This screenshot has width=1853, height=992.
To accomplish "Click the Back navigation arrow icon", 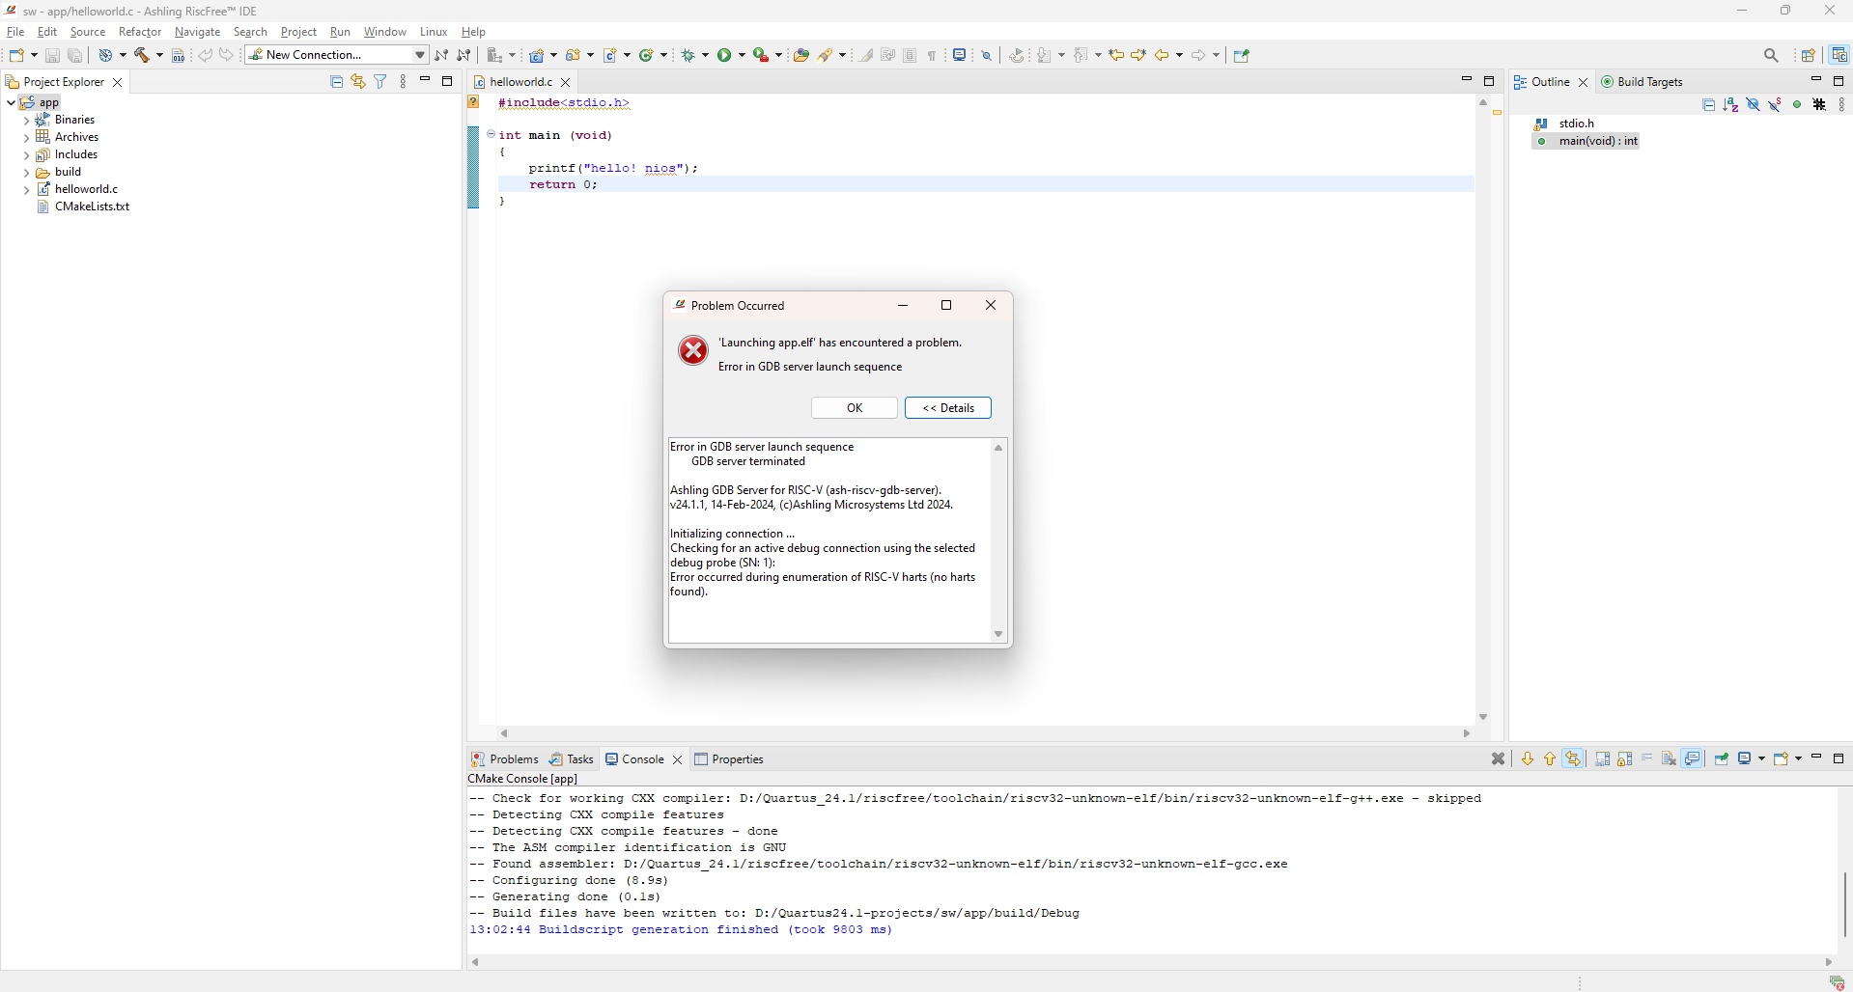I will click(x=1162, y=55).
